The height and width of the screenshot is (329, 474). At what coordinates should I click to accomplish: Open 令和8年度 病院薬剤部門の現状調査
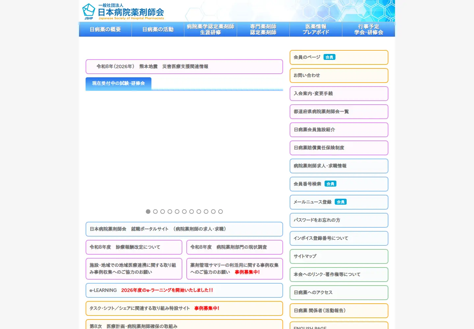click(x=235, y=247)
